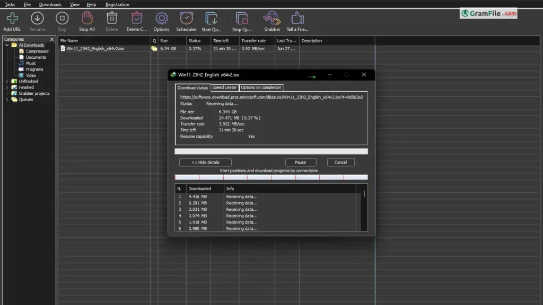This screenshot has height=305, width=543.
Task: Open the Downloads menu
Action: point(50,4)
